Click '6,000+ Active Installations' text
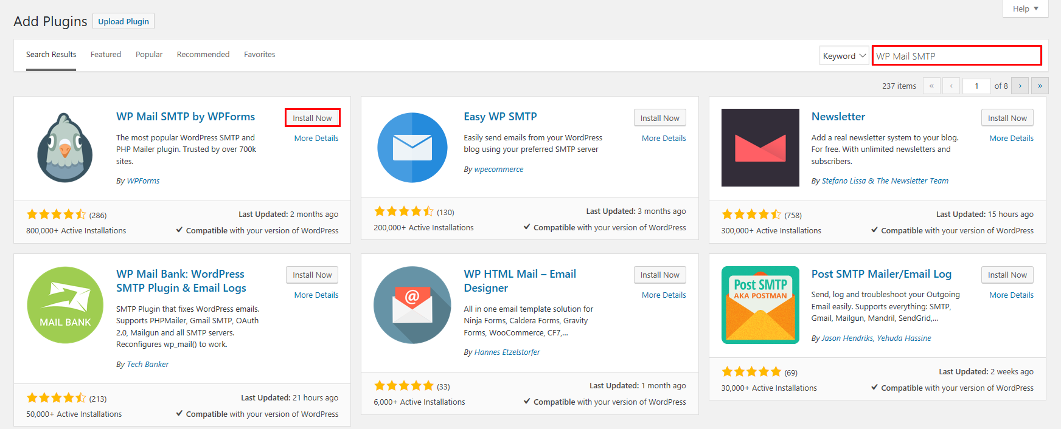 coord(419,402)
